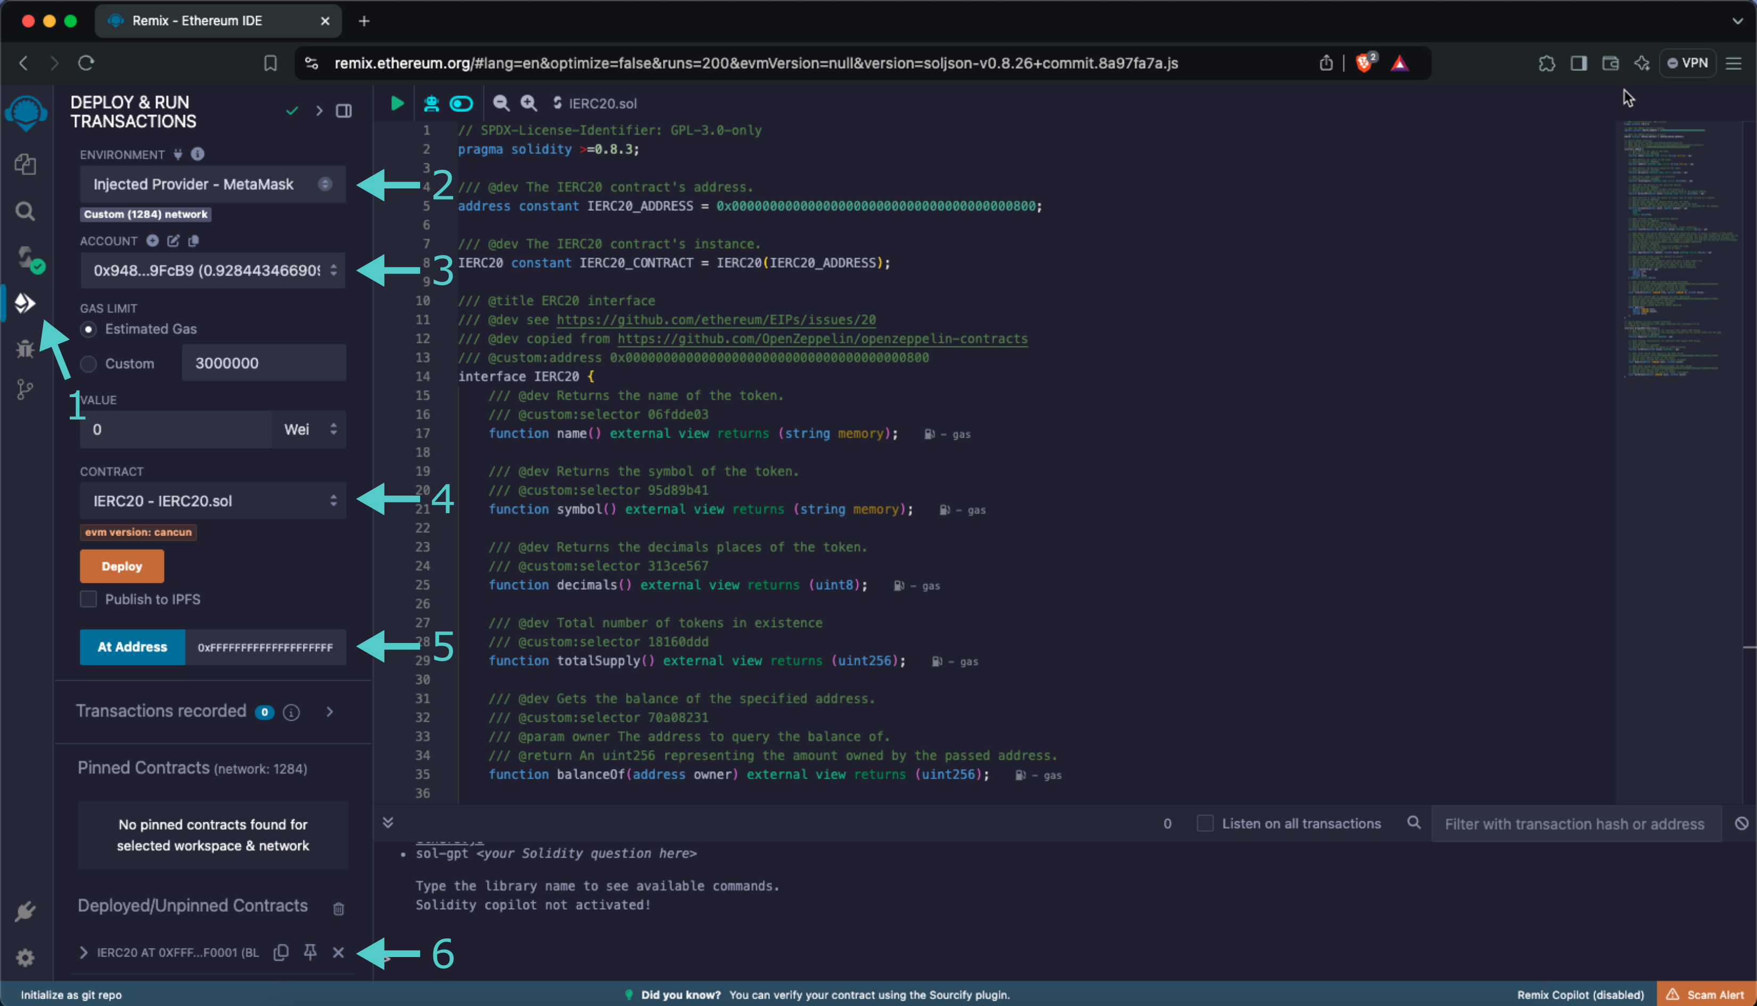Reload the page
Viewport: 1757px width, 1006px height.
86,63
